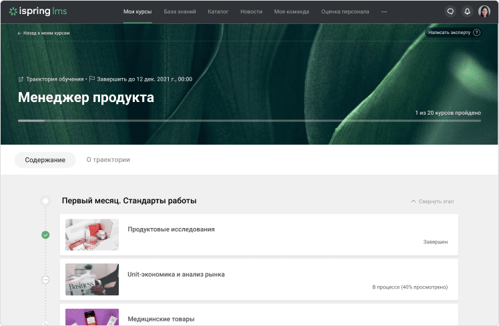Click the В процессе (40% просмотрено) status
Screen dimensions: 499x326
410,287
